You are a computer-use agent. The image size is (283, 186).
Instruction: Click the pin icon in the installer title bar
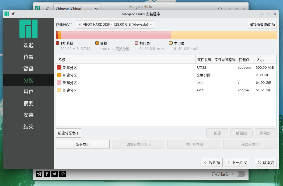(13, 14)
